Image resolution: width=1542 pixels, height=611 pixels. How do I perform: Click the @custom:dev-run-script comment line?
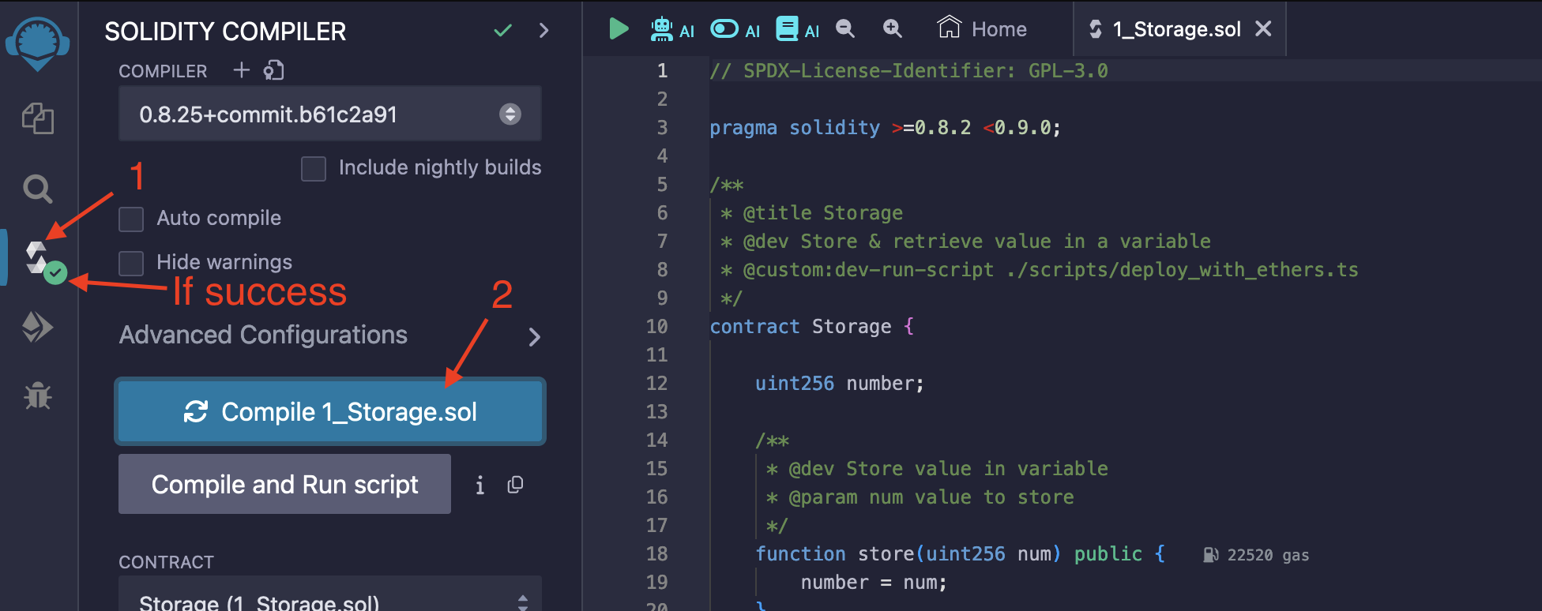pyautogui.click(x=1040, y=270)
